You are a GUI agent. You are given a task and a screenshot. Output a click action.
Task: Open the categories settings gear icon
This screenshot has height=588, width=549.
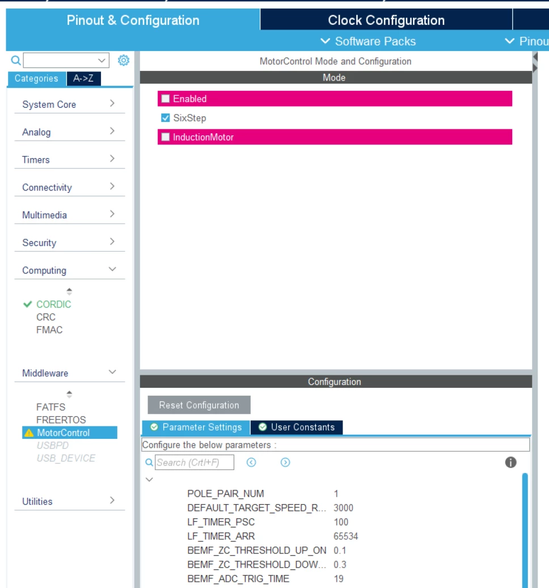coord(124,60)
